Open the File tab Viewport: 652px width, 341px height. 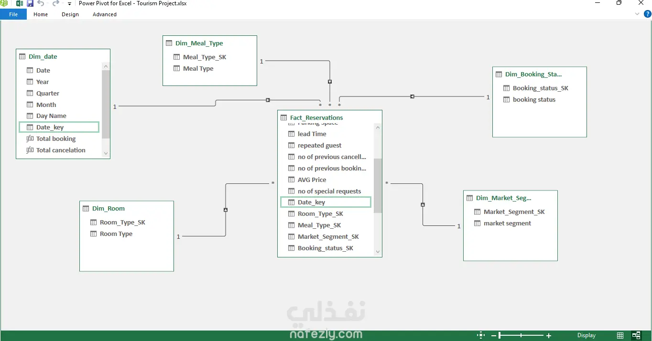(x=13, y=14)
